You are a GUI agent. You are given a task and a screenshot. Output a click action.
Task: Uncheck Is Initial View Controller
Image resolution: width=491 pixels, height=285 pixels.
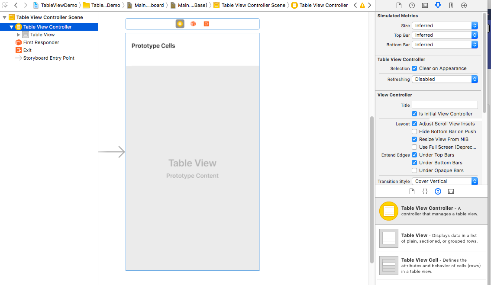coord(414,114)
